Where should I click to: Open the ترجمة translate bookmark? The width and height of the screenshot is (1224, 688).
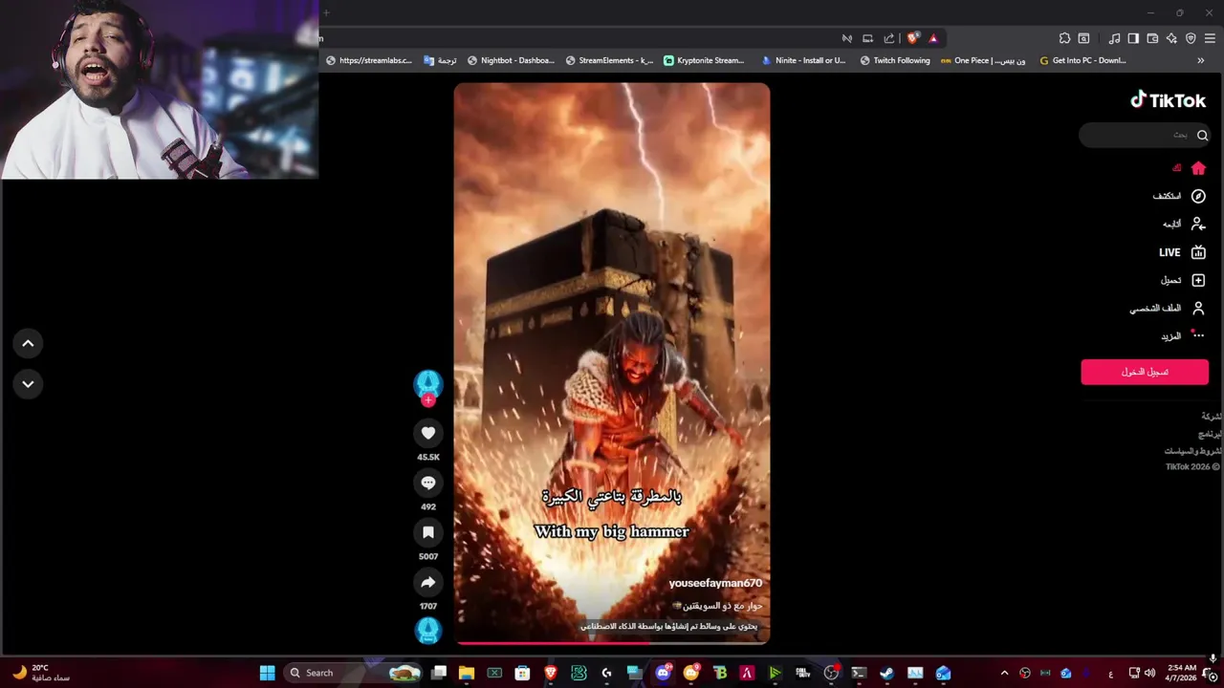tap(440, 60)
